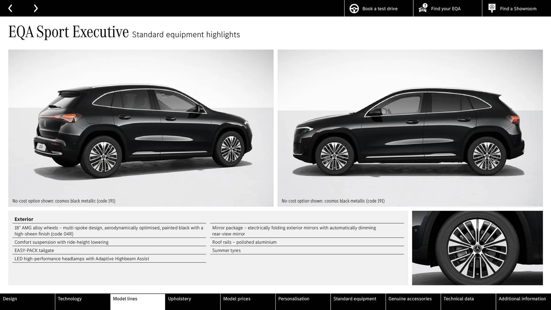Select the Model lines tab
The width and height of the screenshot is (551, 310).
125,299
